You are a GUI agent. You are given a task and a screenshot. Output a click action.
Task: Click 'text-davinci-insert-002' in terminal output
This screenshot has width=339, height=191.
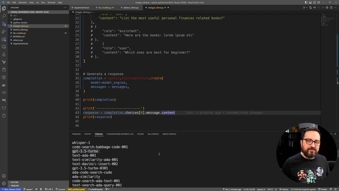pyautogui.click(x=95, y=164)
